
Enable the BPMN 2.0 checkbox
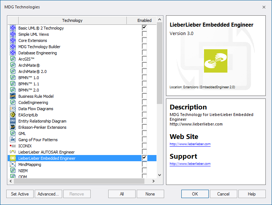tap(144, 90)
